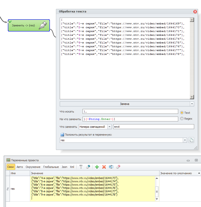Click the pencil icon on the res row
Viewport: 201px width, 207px height.
pyautogui.click(x=8, y=189)
